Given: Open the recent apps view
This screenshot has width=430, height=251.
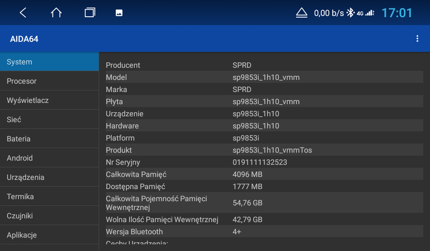Looking at the screenshot, I should click(x=90, y=12).
